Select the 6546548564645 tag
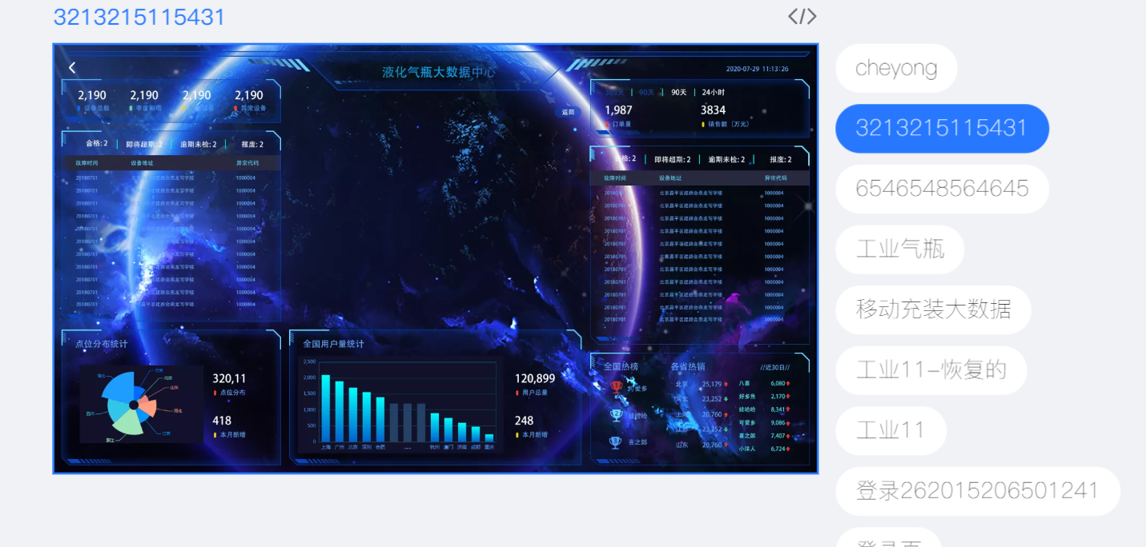1146x547 pixels. click(942, 189)
